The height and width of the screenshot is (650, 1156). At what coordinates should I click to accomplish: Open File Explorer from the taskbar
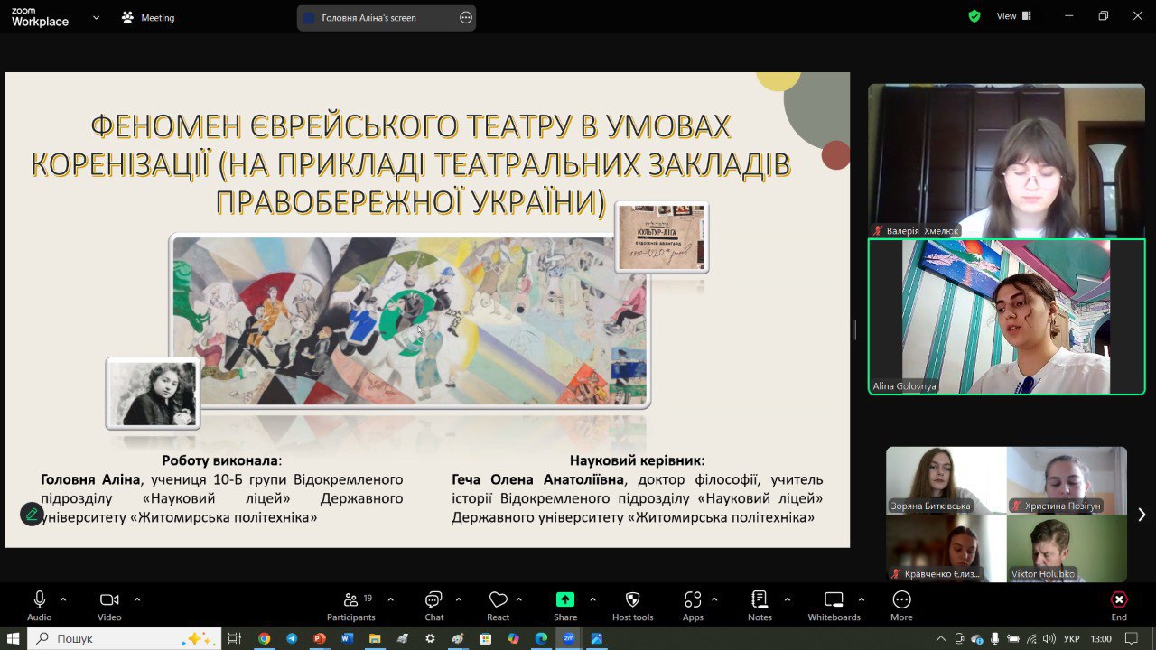pyautogui.click(x=375, y=638)
